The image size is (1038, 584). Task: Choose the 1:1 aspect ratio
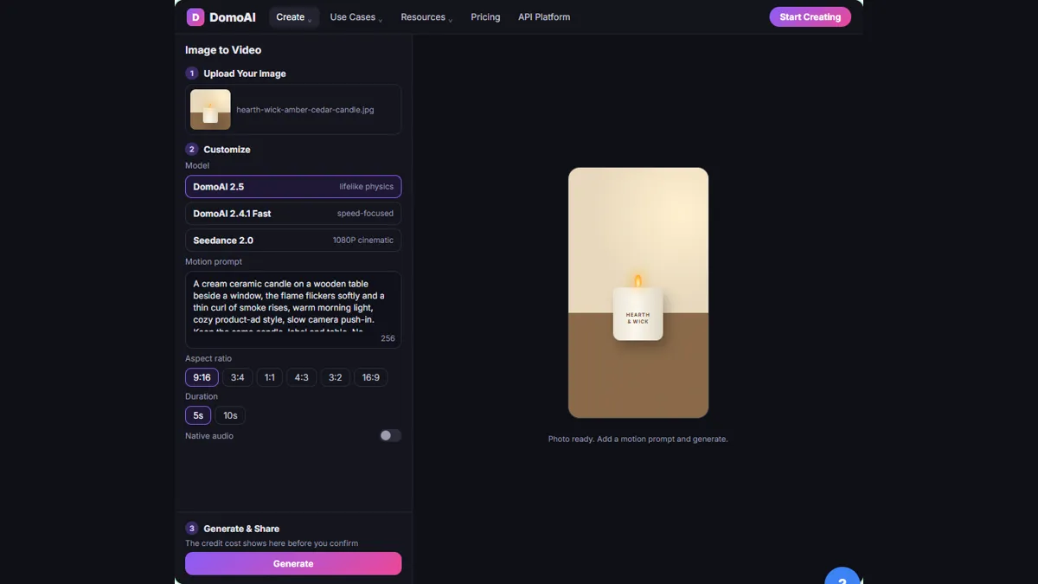tap(269, 377)
